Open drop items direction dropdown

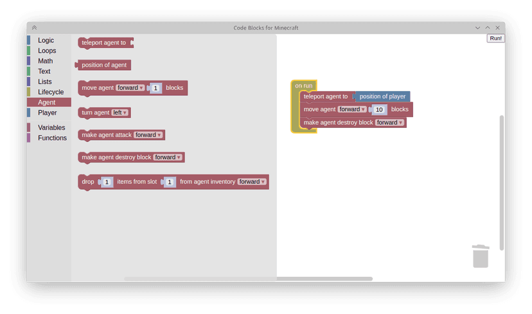[x=252, y=182]
